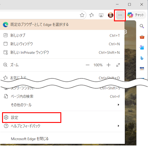148x146 pixels.
Task: Click the 設定 gear icon
Action: [6, 118]
